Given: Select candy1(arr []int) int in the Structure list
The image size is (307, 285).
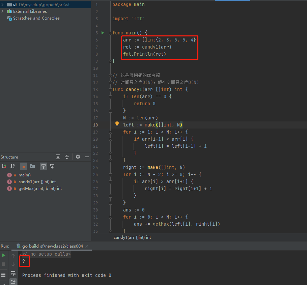Looking at the screenshot, I should (x=37, y=182).
